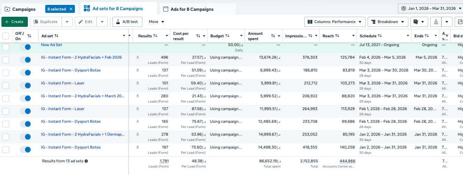The image size is (463, 175).
Task: Sort the Results column
Action: coord(155,36)
